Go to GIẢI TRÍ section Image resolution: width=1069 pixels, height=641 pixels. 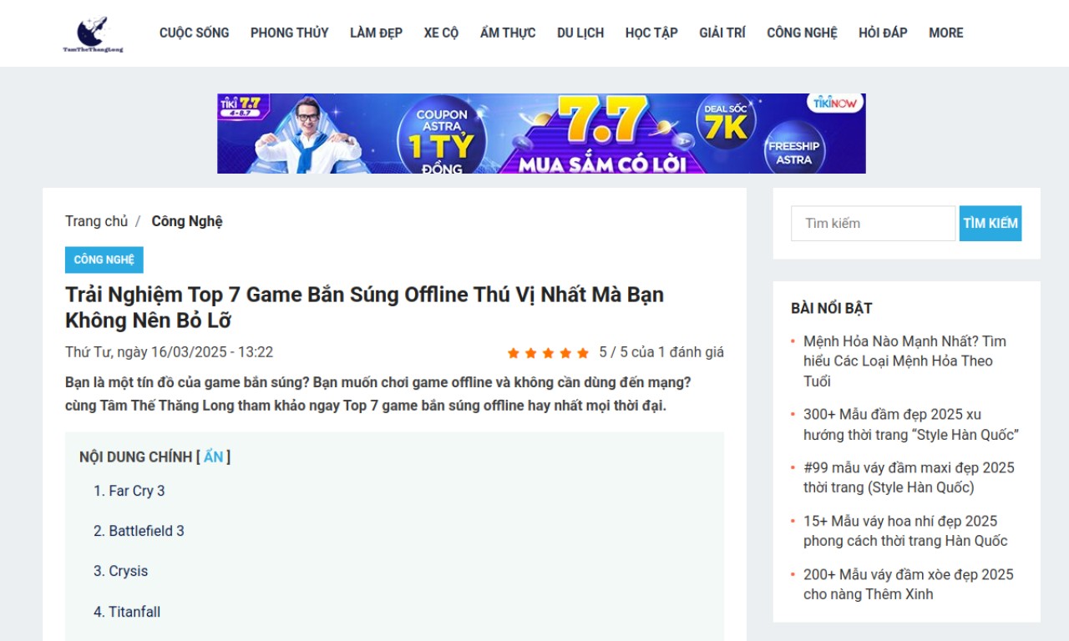click(722, 33)
